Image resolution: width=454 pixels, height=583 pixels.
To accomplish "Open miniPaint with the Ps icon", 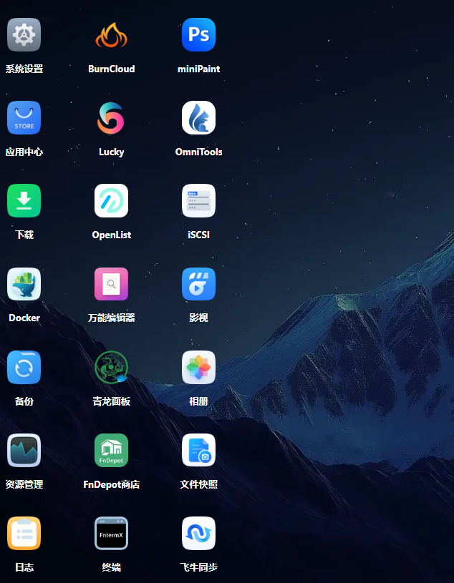I will tap(199, 34).
